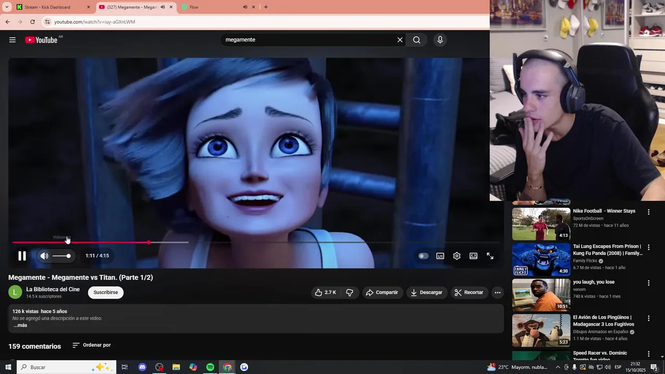
Task: Pause the video with the pause button
Action: (22, 256)
